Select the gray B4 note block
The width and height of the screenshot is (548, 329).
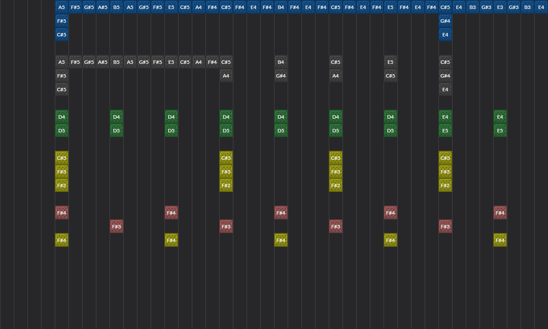(x=281, y=62)
